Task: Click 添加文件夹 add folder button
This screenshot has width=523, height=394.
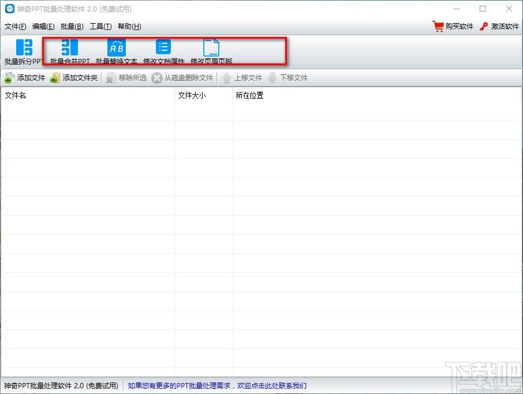Action: (74, 78)
